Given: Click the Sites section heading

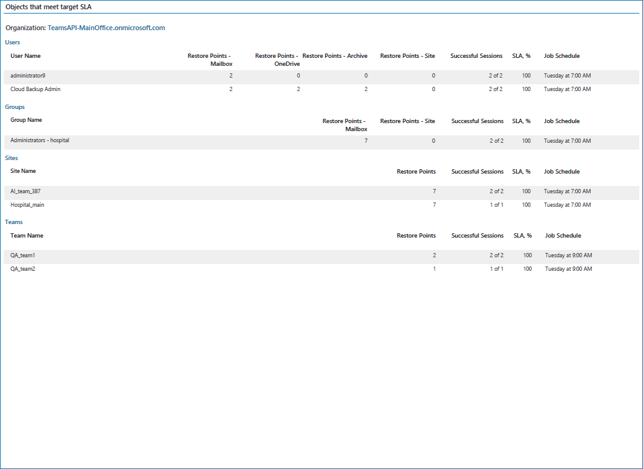Looking at the screenshot, I should coord(12,158).
